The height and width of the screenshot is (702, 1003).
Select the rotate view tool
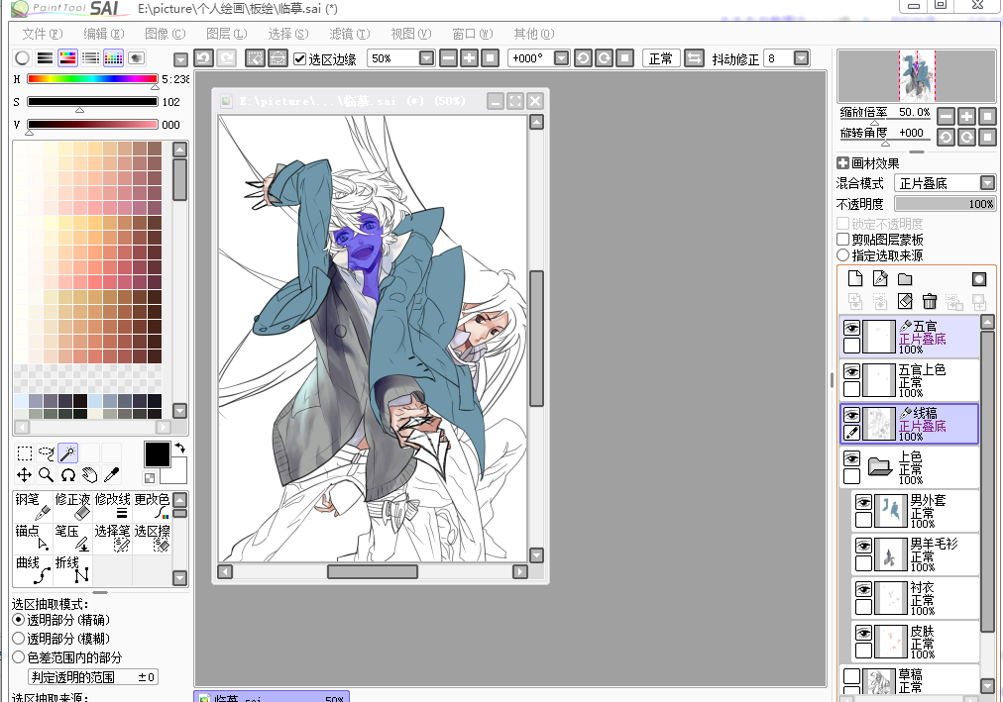coord(67,474)
